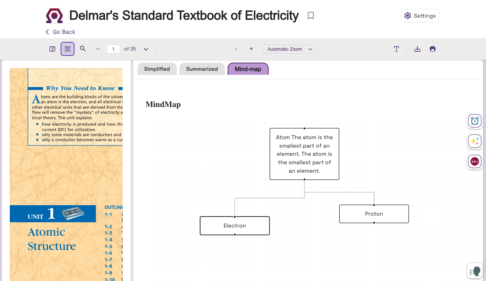Open the text formatting T icon
Viewport: 486px width, 281px height.
coord(396,49)
